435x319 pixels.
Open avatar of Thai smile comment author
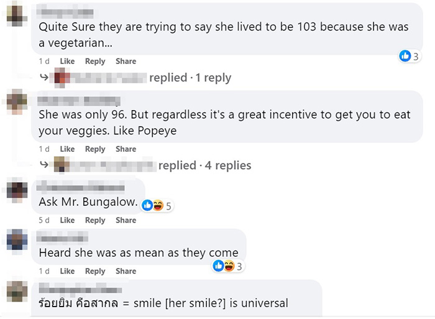17,292
